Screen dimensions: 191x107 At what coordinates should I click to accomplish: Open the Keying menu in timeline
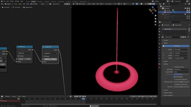pos(14,96)
